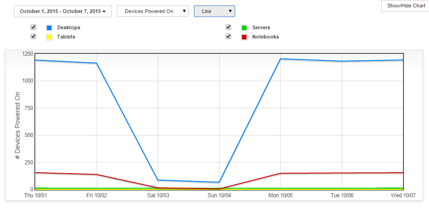Click the Notebooks legend label
The image size is (429, 208).
[266, 37]
